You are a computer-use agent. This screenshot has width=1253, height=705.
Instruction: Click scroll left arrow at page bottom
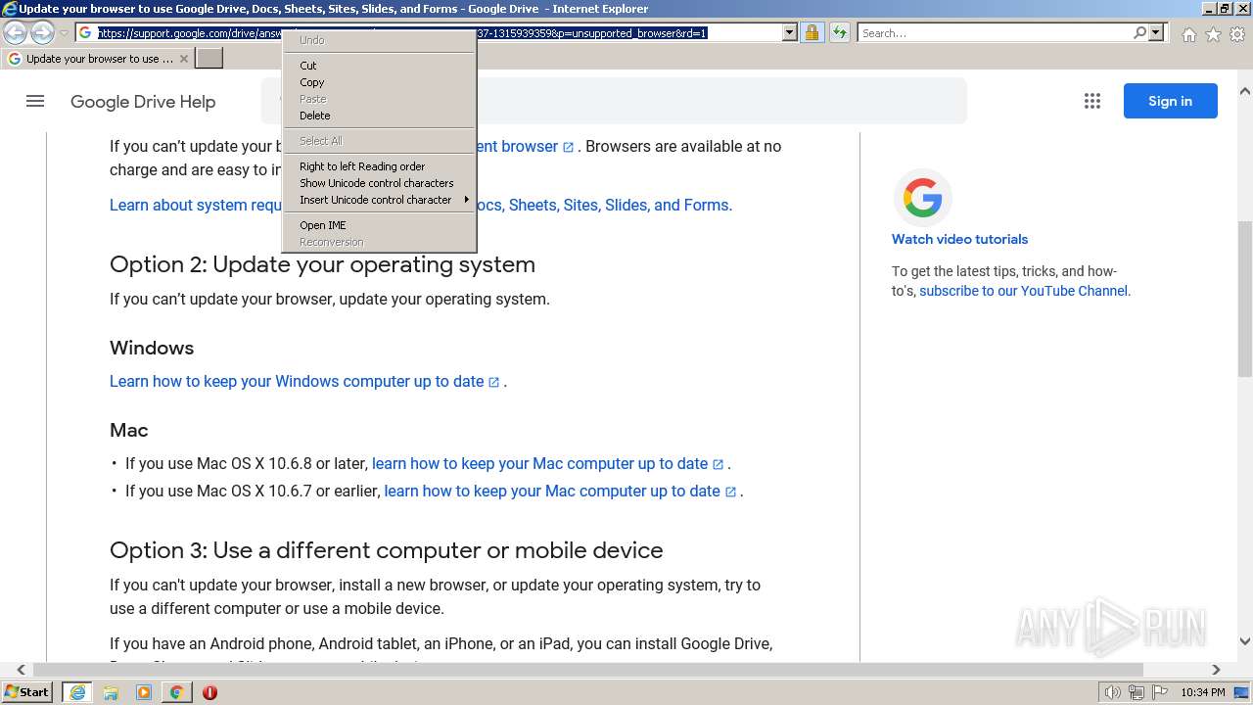click(x=21, y=670)
